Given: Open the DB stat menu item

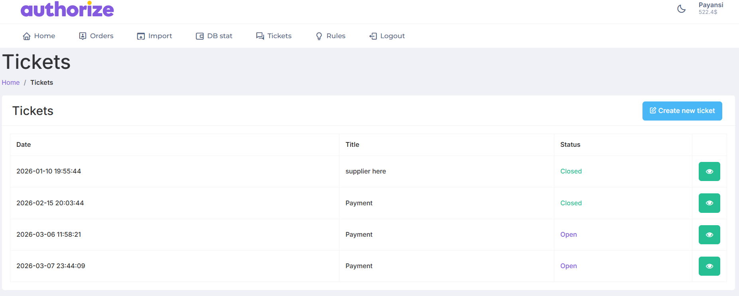Looking at the screenshot, I should click(x=219, y=36).
